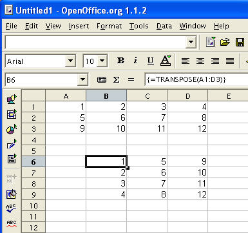Start the Spellcheck ABC checkmark icon
Viewport: 248px width, 233px height.
coord(11,208)
